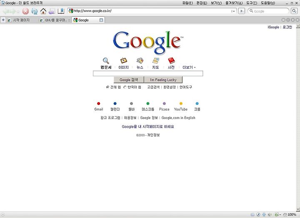Close the active Google tab

101,20
